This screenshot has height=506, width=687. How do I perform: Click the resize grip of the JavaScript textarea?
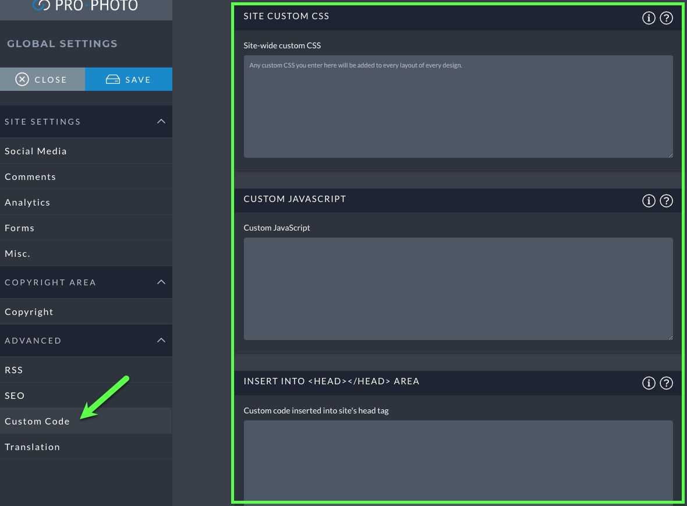click(670, 337)
